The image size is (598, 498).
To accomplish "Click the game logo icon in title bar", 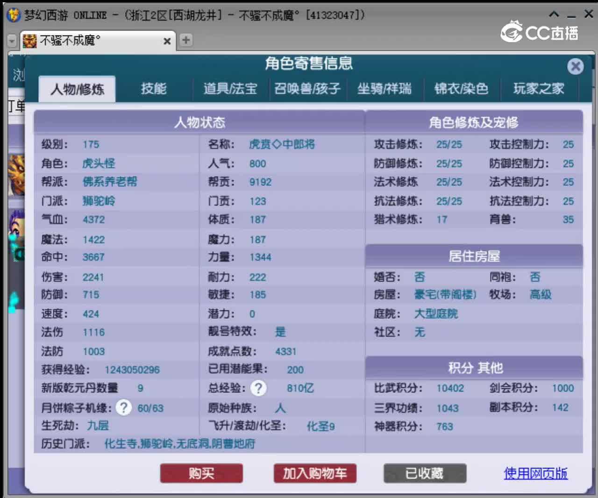I will [x=13, y=15].
